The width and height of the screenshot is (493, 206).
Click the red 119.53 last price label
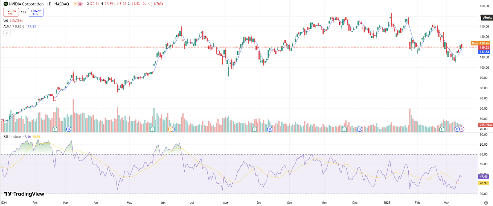[484, 48]
